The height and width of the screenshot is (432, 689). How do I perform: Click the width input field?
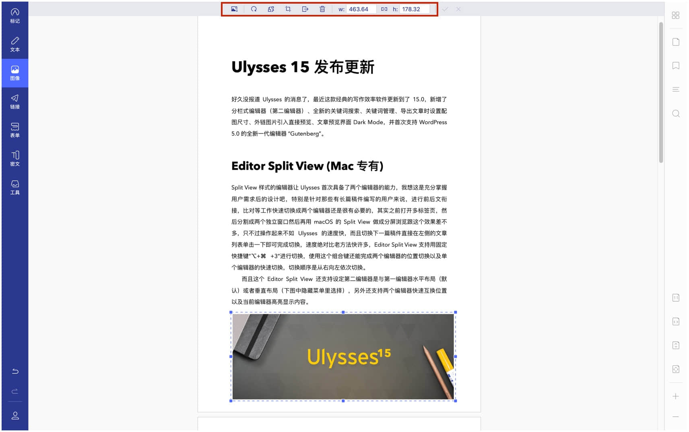(x=361, y=9)
